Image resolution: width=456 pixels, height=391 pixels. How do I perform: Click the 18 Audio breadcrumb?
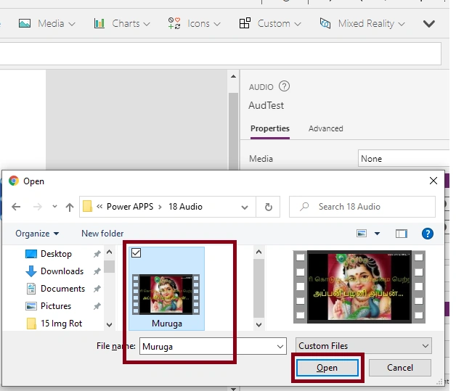tap(185, 207)
